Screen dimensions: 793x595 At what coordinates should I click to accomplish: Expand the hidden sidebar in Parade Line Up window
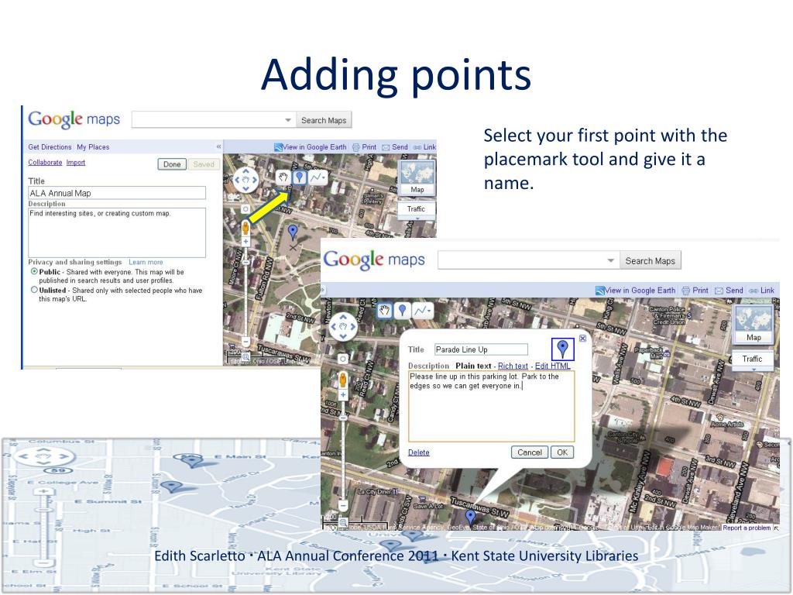coord(323,291)
